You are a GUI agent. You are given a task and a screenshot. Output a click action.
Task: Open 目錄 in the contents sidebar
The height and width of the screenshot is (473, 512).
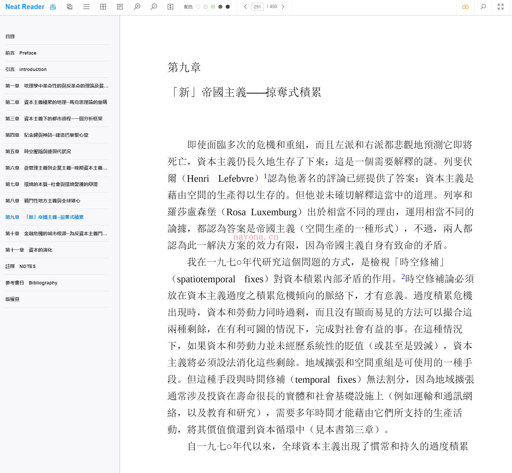[x=57, y=37]
